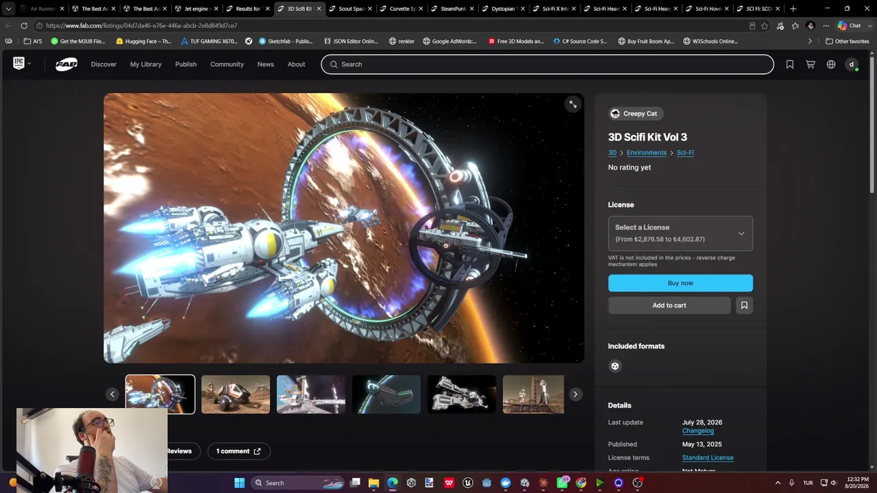
Task: Open My Library
Action: point(146,64)
